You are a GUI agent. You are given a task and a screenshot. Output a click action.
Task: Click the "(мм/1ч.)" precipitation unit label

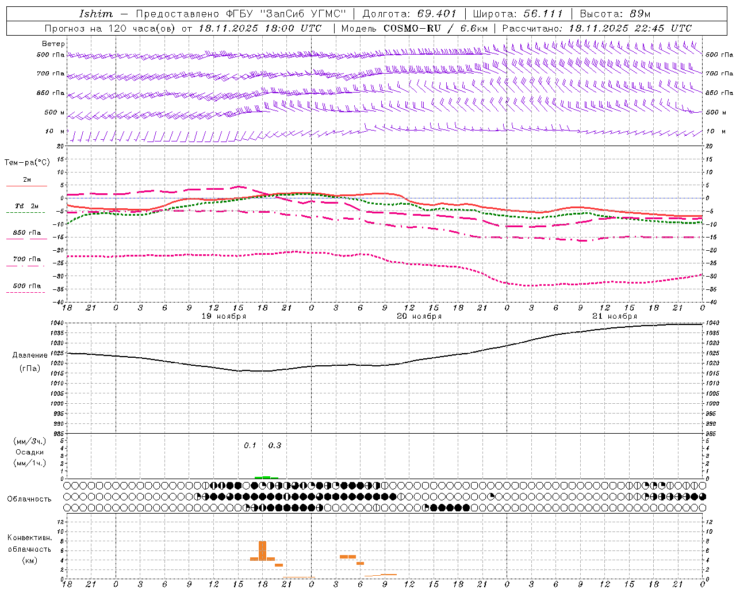click(30, 463)
